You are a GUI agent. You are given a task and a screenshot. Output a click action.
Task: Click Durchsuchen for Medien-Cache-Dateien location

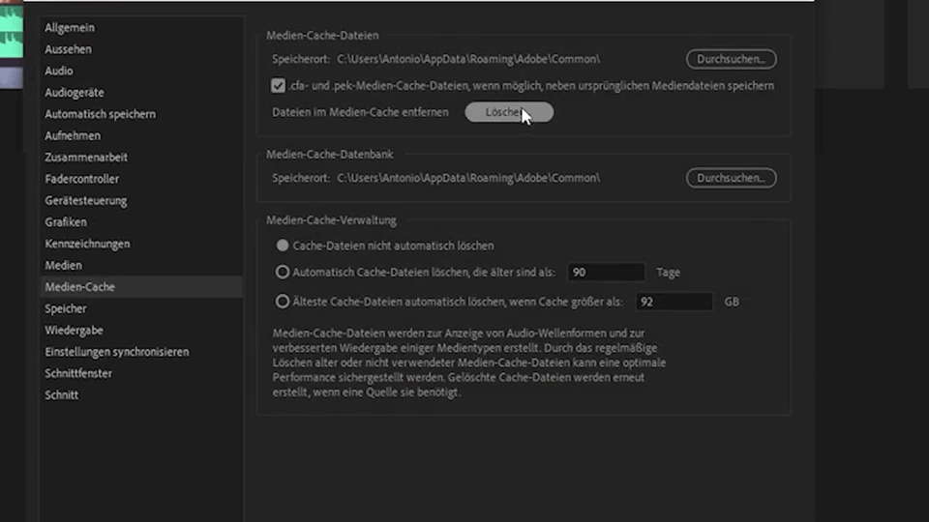[731, 60]
